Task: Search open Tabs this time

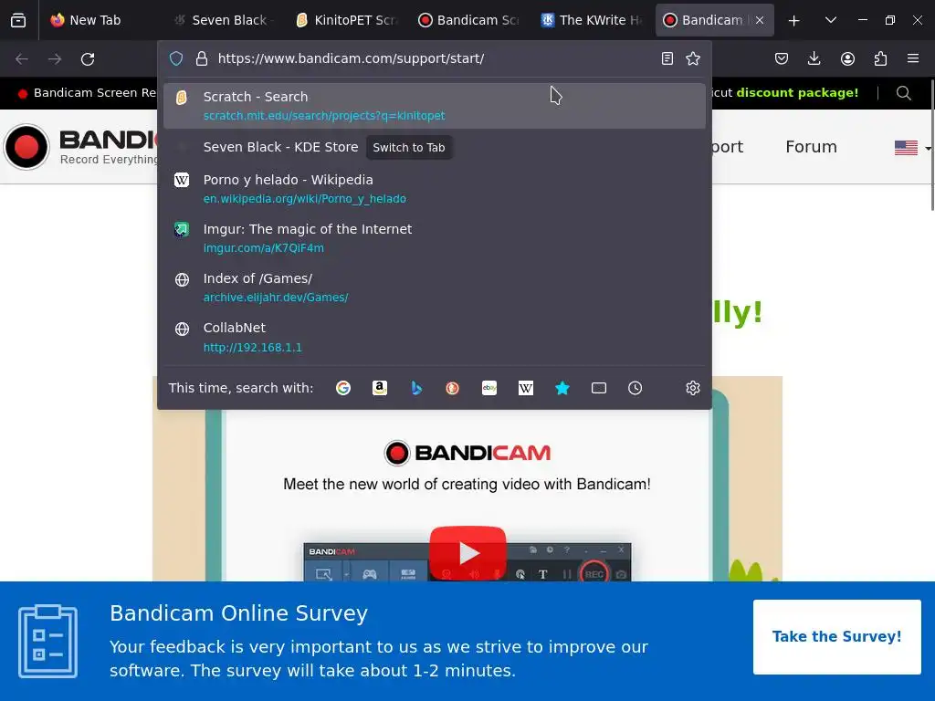Action: 599,388
